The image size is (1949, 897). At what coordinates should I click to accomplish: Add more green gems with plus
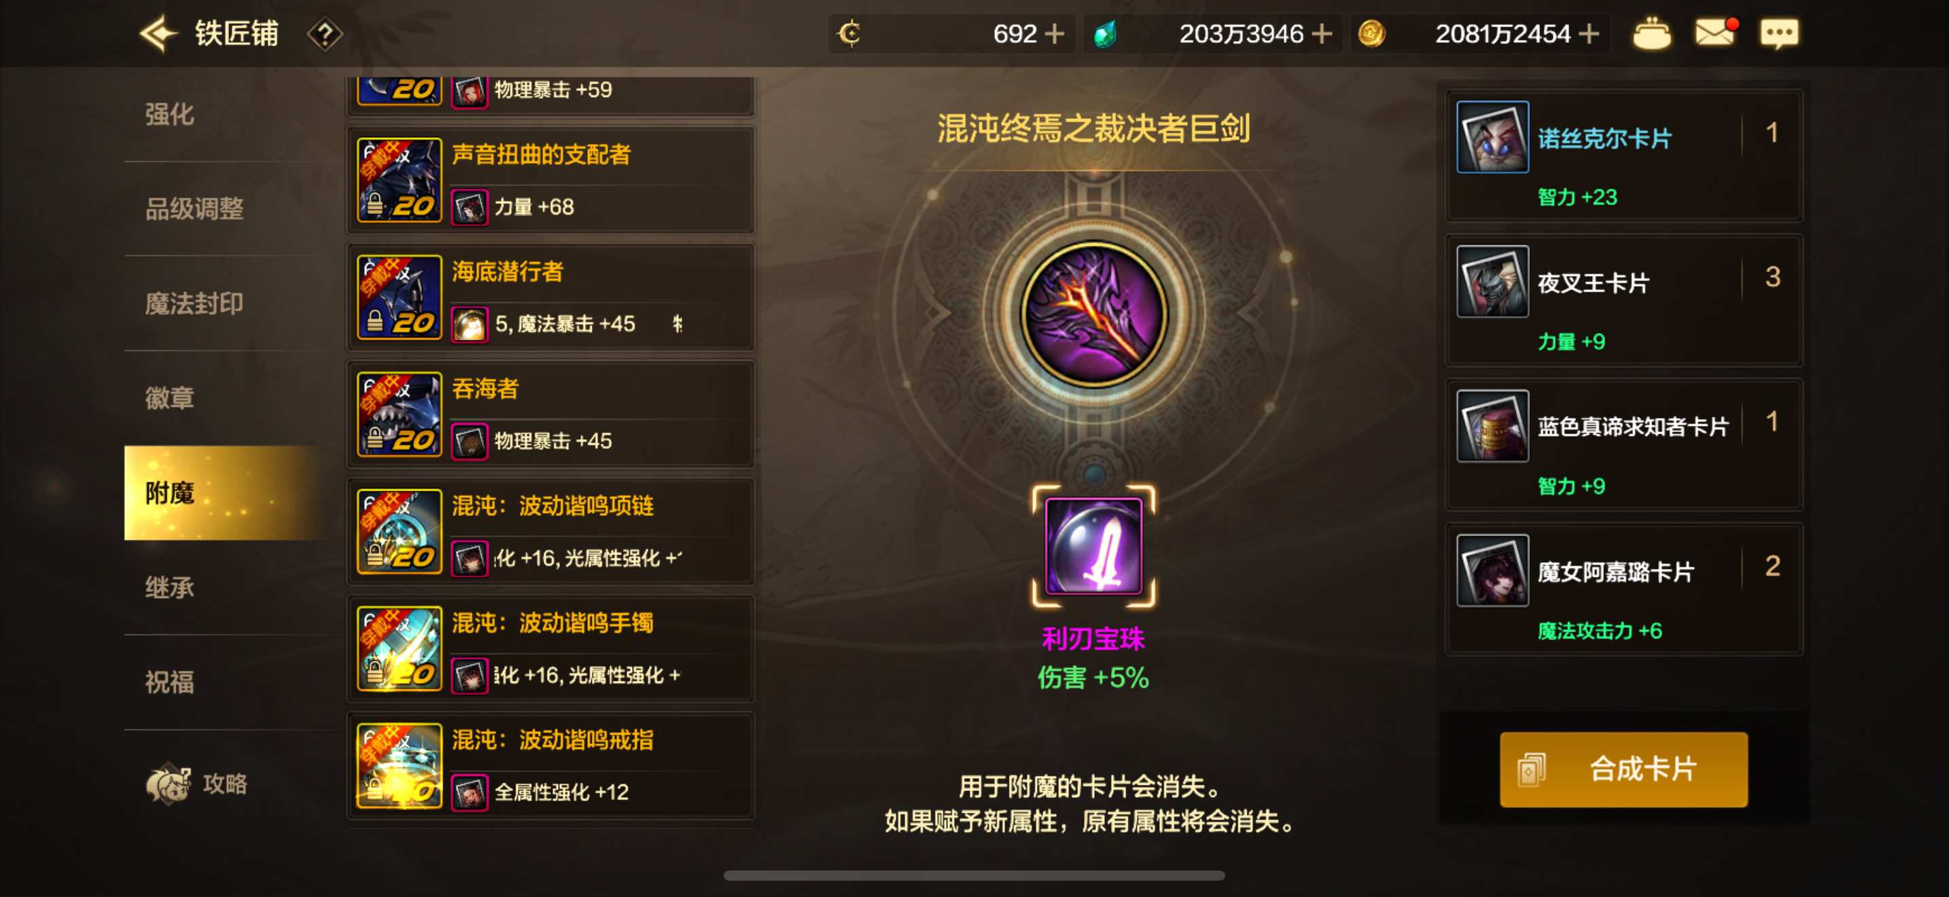pos(1321,34)
